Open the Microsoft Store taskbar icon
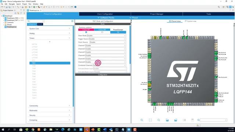 [21, 129]
